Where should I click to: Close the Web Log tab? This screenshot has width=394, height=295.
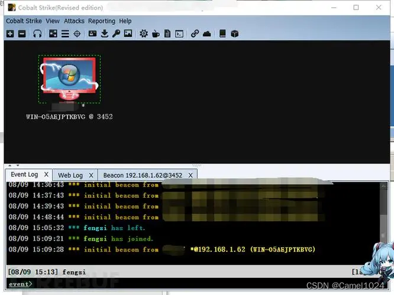coord(91,175)
